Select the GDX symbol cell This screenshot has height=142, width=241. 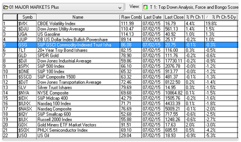pos(27,125)
